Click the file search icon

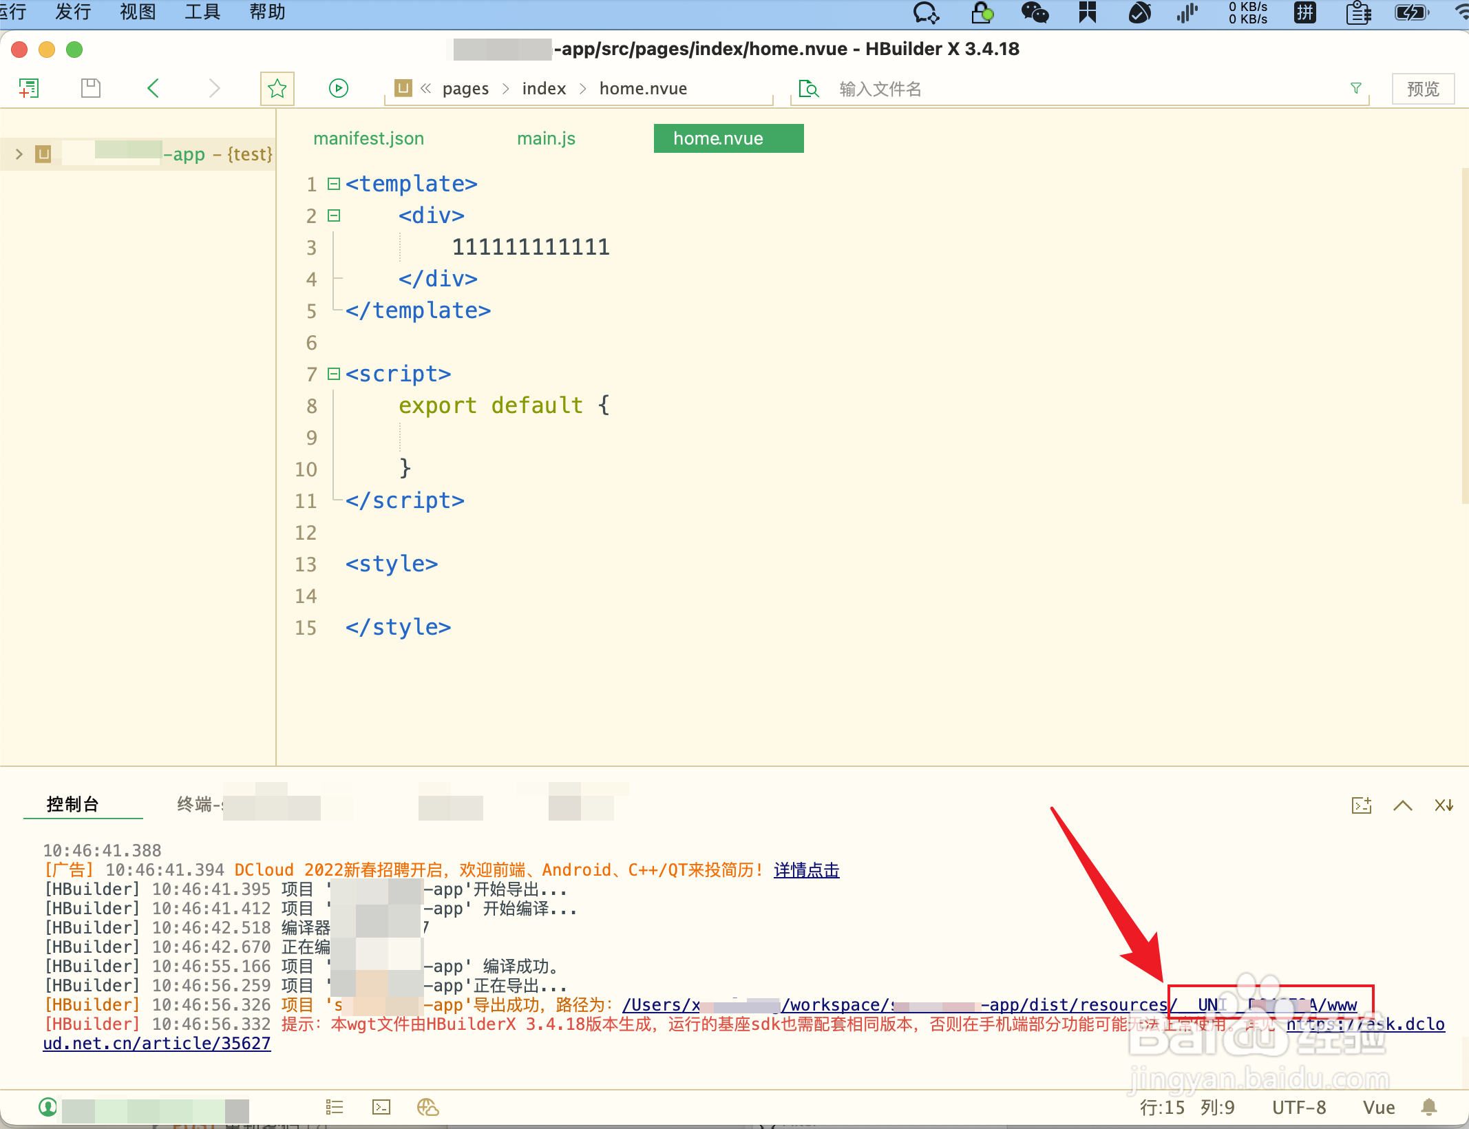point(809,89)
